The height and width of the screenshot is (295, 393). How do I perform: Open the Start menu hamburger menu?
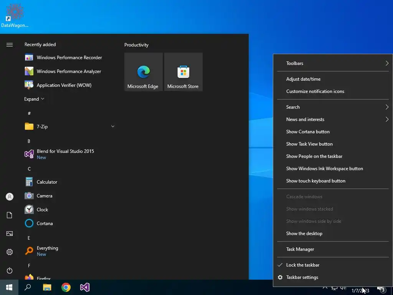coord(10,45)
